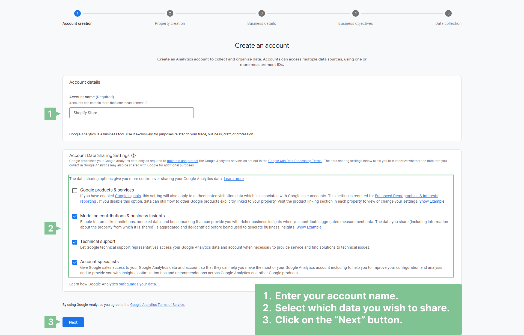Click the Create an account heading
This screenshot has width=524, height=335.
(x=262, y=45)
